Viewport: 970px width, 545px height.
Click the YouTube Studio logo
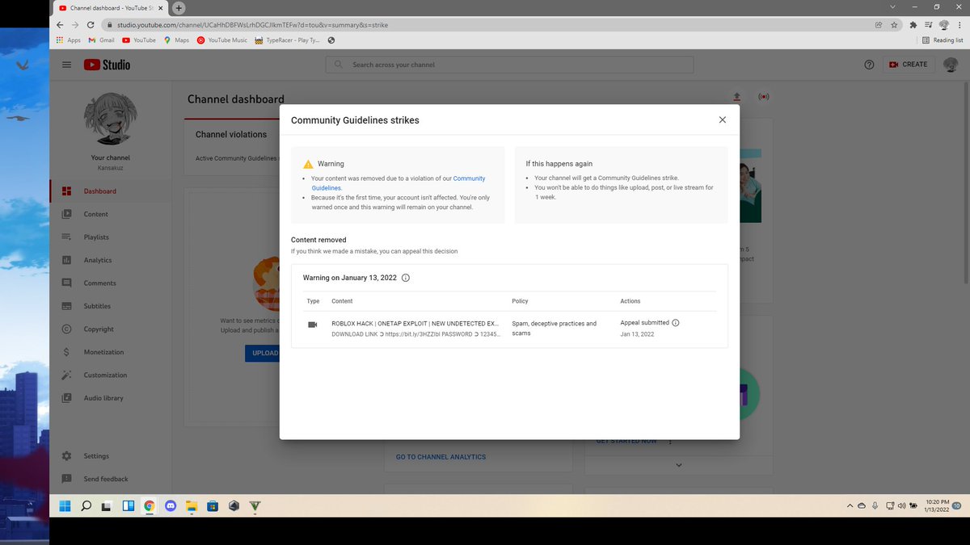(107, 65)
